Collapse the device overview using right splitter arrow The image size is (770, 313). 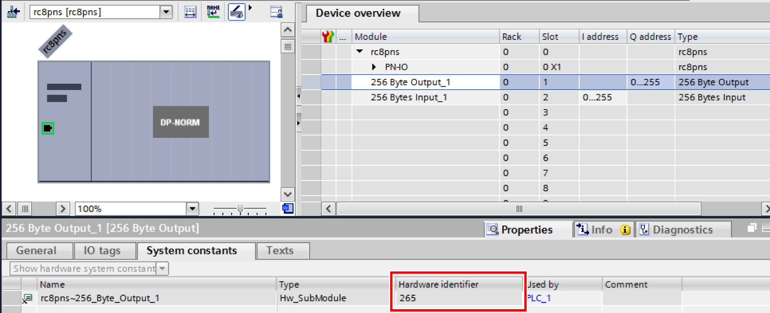tap(299, 123)
